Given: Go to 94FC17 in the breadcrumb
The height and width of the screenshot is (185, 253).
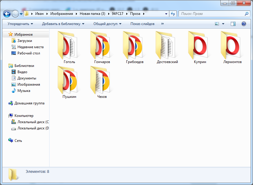Looking at the screenshot, I should click(117, 14).
